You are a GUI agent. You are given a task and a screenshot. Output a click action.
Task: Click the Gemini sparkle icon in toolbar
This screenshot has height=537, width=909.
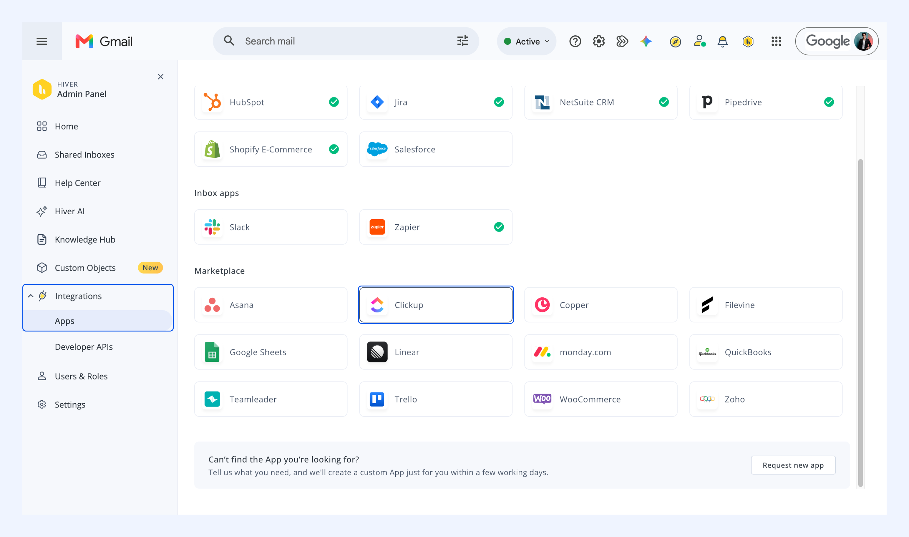[x=646, y=41]
